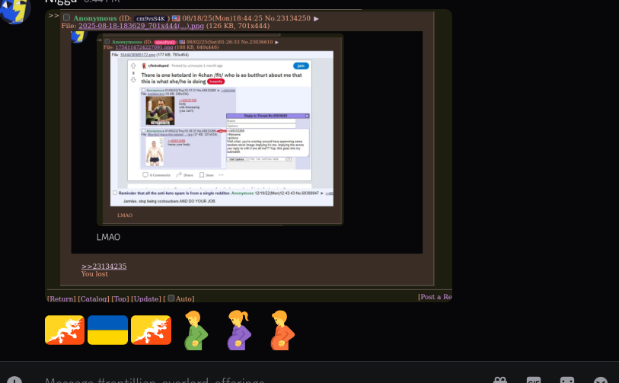Viewport: 619px width, 383px height.
Task: Tick checkbox beside 'Reminder that all the anti-keto spam'
Action: coord(115,193)
